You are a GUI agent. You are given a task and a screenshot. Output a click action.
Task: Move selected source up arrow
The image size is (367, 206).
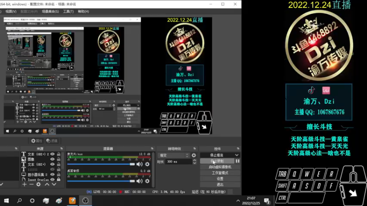click(47, 184)
